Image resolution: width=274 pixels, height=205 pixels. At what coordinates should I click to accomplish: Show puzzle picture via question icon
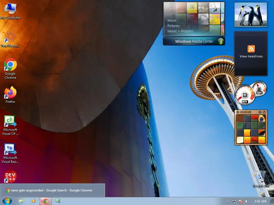(260, 112)
